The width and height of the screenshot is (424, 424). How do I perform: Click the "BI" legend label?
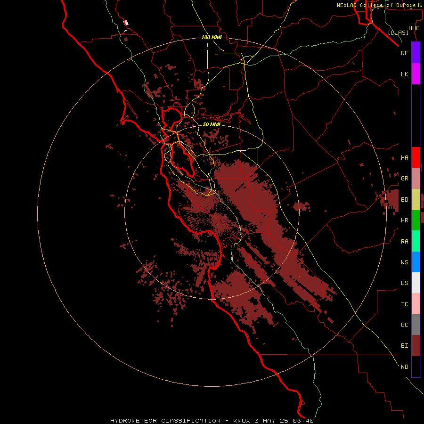tap(404, 346)
